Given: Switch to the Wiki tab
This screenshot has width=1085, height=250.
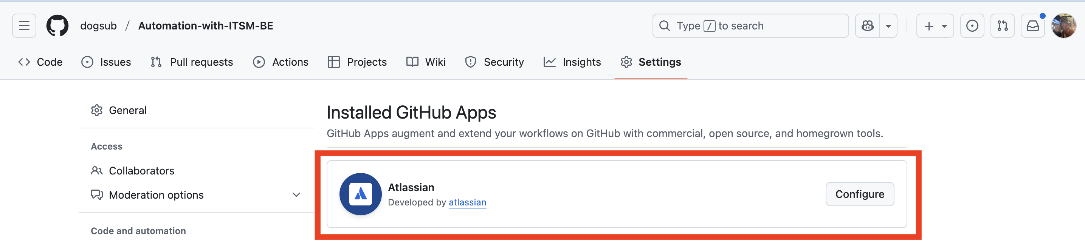Looking at the screenshot, I should coord(426,62).
